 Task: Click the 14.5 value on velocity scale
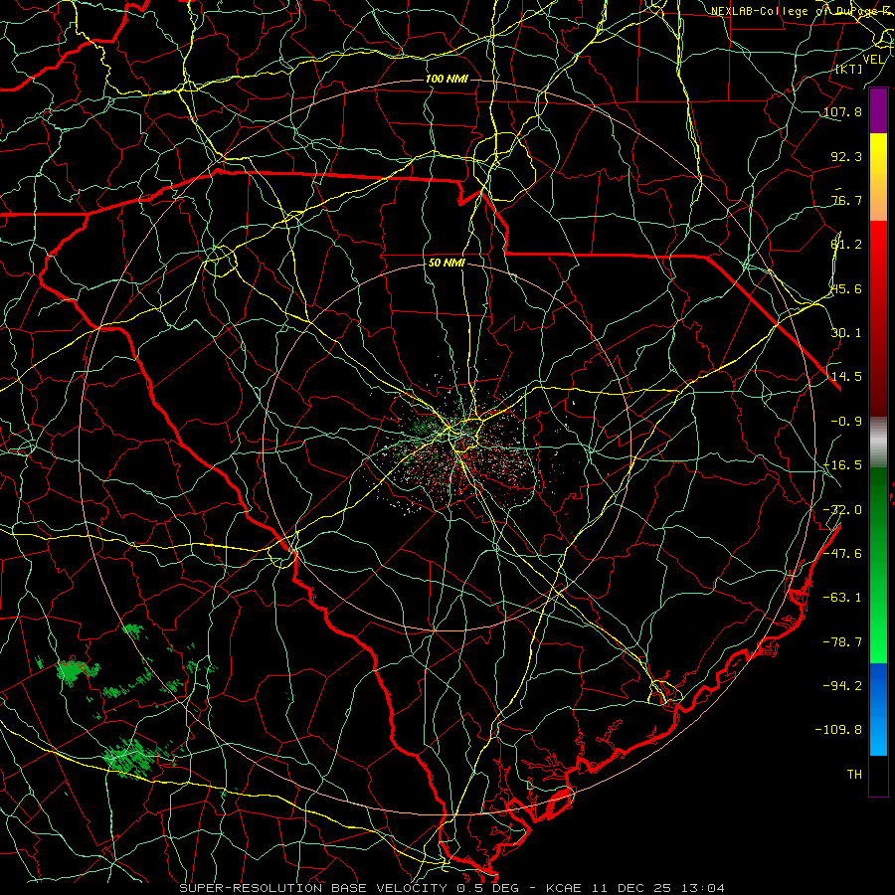coord(846,377)
